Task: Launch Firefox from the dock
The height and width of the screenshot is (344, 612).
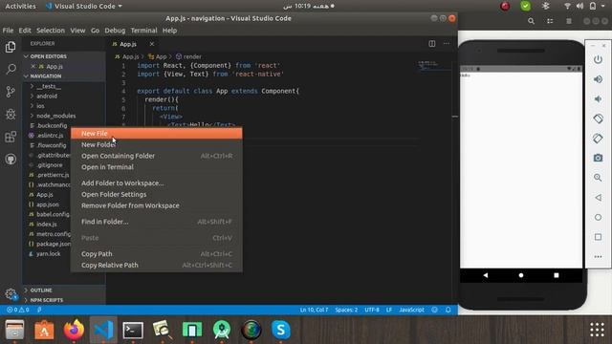Action: pos(74,330)
